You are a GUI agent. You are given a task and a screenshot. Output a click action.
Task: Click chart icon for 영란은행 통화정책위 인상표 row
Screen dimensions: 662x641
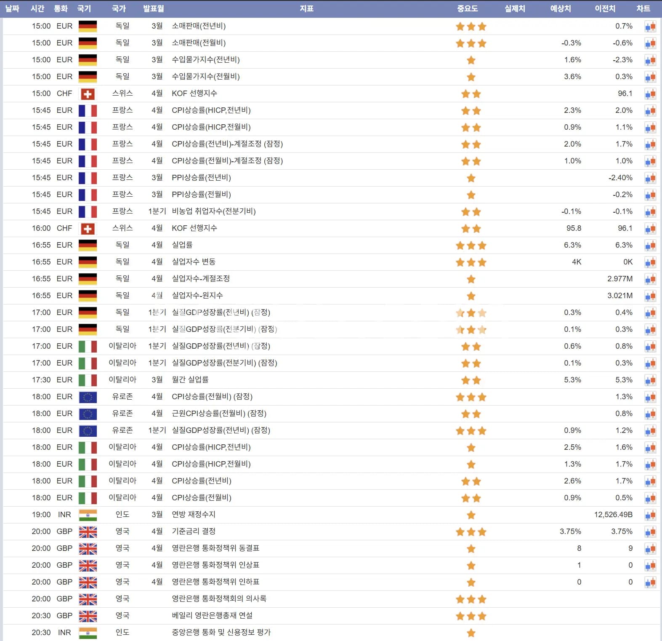650,566
